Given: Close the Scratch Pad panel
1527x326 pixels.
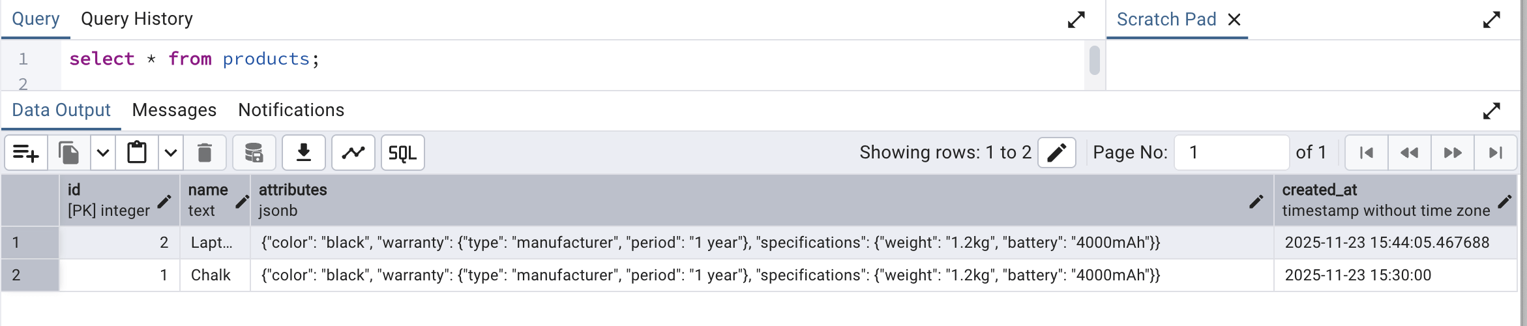Looking at the screenshot, I should 1234,20.
